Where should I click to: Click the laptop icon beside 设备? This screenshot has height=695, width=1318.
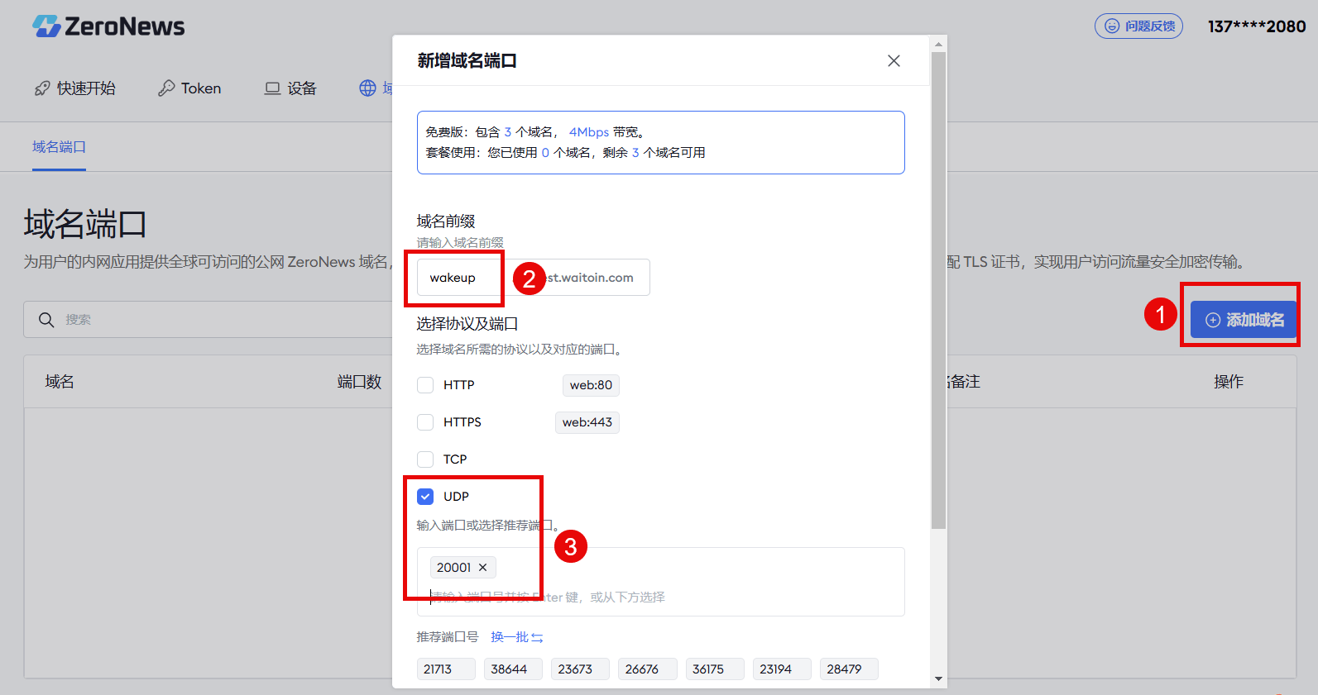(x=272, y=88)
